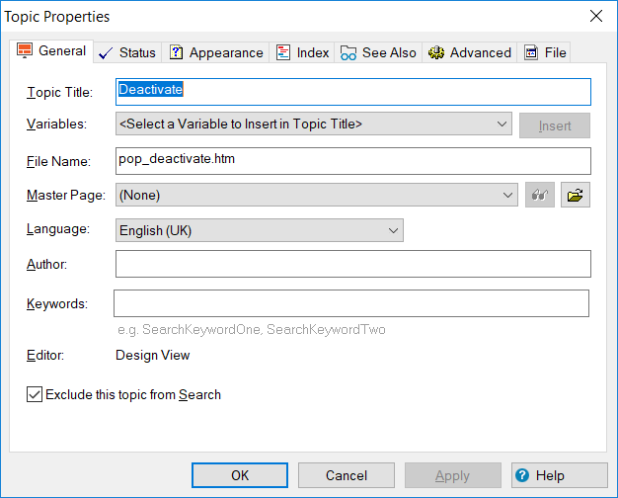Screen dimensions: 618x498
Task: Open Help with the question mark button
Action: tap(560, 475)
